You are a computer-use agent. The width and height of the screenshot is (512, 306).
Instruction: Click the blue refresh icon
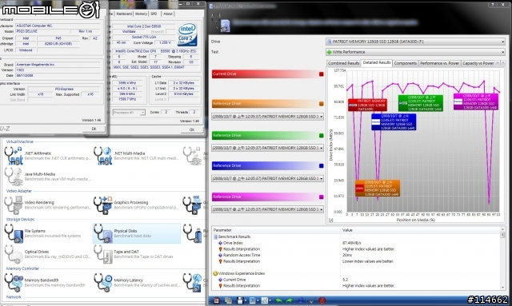click(x=301, y=300)
